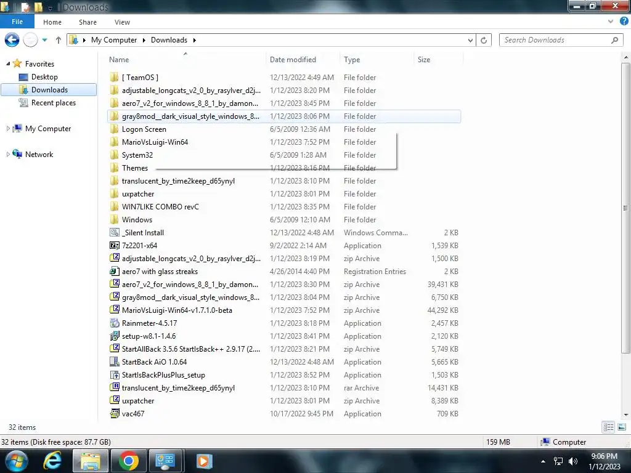Expand the Downloads breadcrumb arrow
The width and height of the screenshot is (631, 473).
pyautogui.click(x=194, y=40)
